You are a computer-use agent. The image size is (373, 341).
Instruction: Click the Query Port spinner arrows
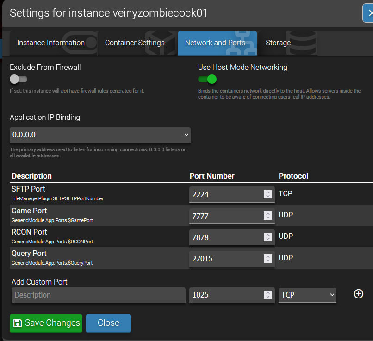click(267, 258)
